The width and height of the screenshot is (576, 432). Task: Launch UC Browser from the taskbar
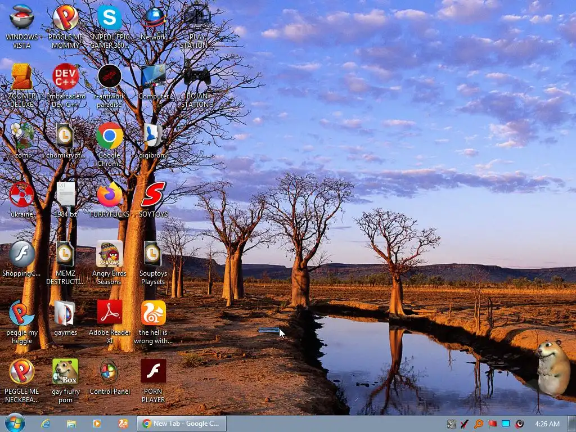click(123, 424)
